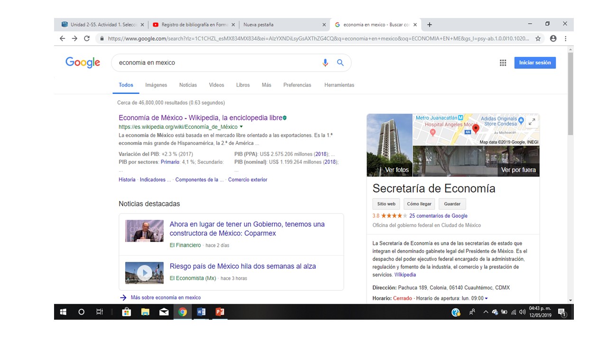
Task: Bookmark this page with the star icon
Action: [x=538, y=39]
